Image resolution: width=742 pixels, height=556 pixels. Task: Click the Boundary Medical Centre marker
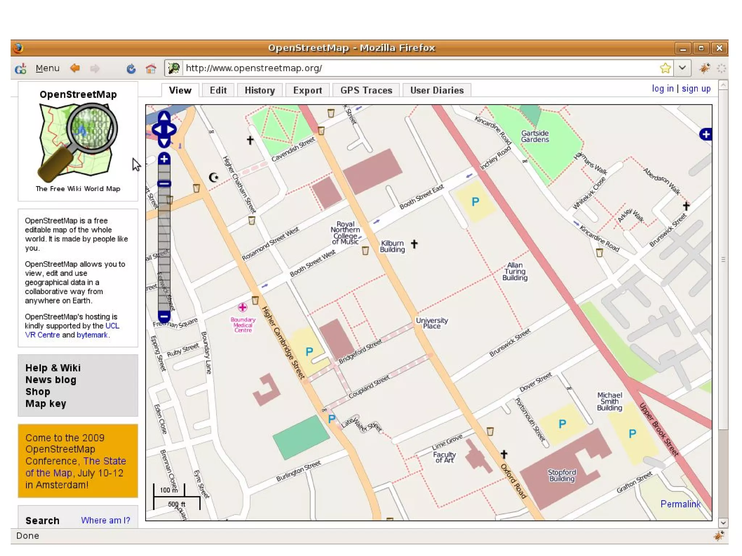(242, 308)
